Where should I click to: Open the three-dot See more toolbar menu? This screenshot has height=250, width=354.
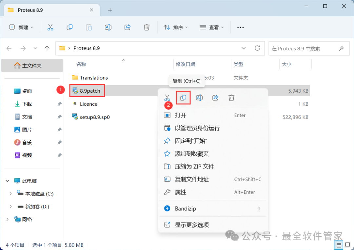pyautogui.click(x=241, y=27)
